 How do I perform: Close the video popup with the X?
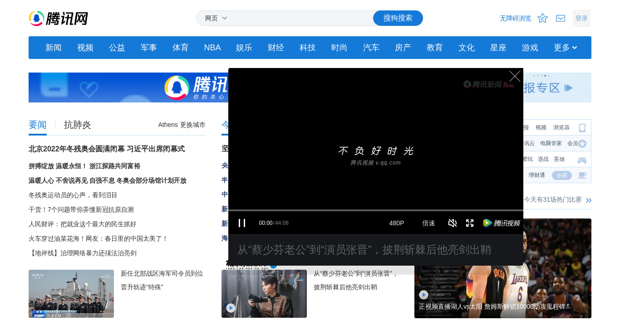pos(515,76)
